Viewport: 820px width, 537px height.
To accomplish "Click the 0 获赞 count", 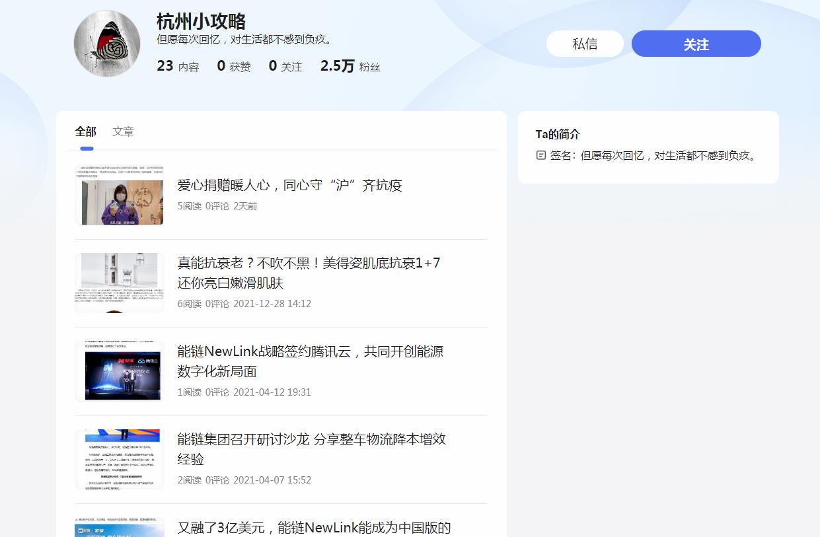I will click(234, 66).
